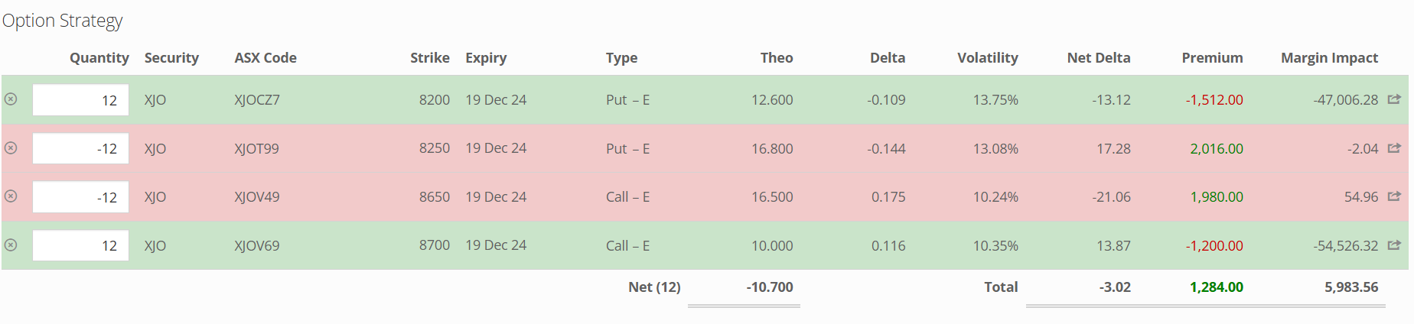Open margin details for XJOV69 row
Viewport: 1414px width, 324px height.
click(x=1394, y=245)
